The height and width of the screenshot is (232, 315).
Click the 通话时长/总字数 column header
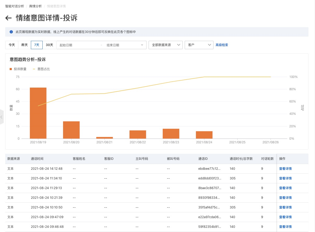pos(241,159)
